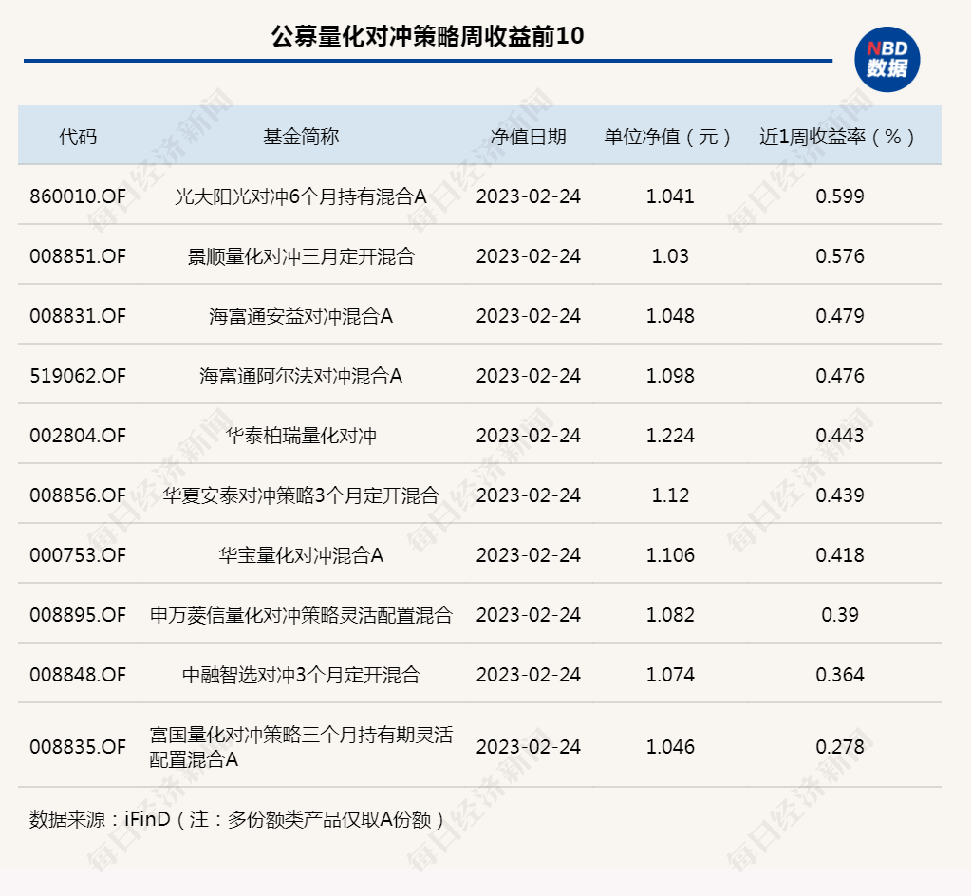Image resolution: width=971 pixels, height=896 pixels.
Task: Select the title 公募量化对冲策略周收益前10
Action: tap(428, 36)
